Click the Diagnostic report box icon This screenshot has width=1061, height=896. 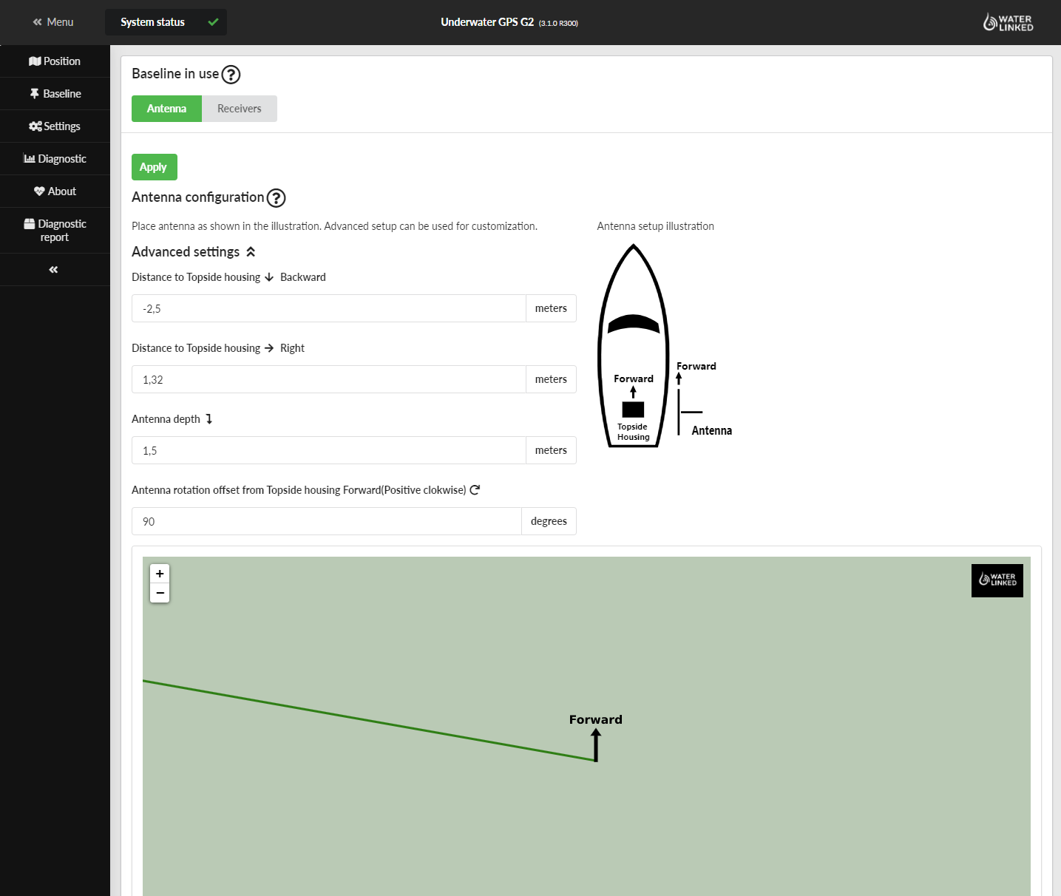30,224
